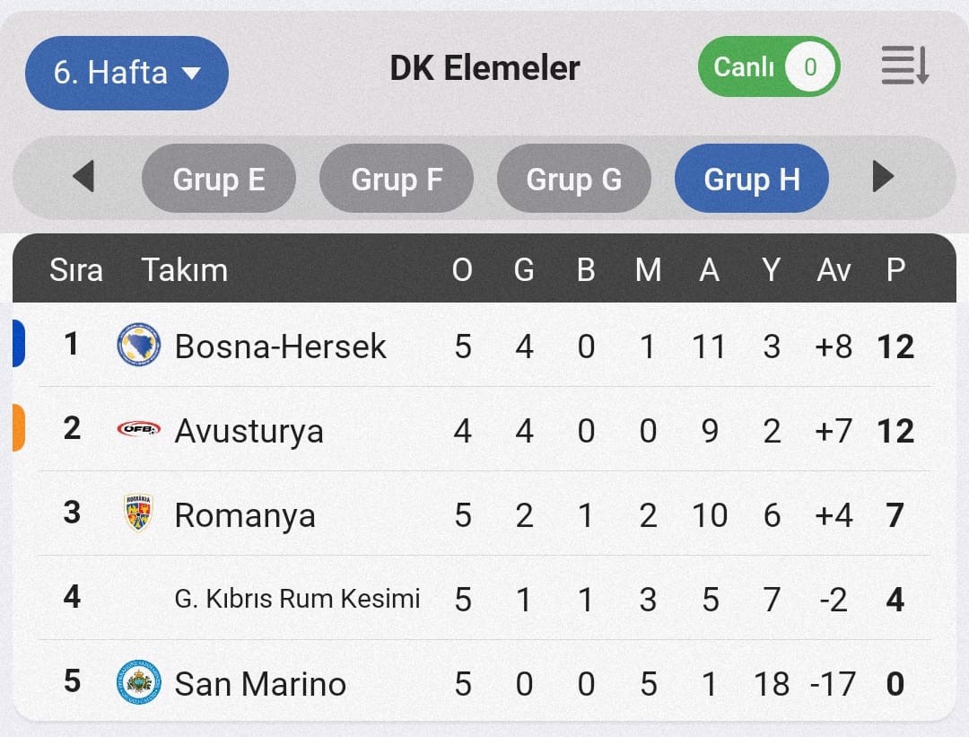The image size is (969, 737).
Task: Open the G. Kıbrıs Rum Kesimi row
Action: [x=484, y=598]
